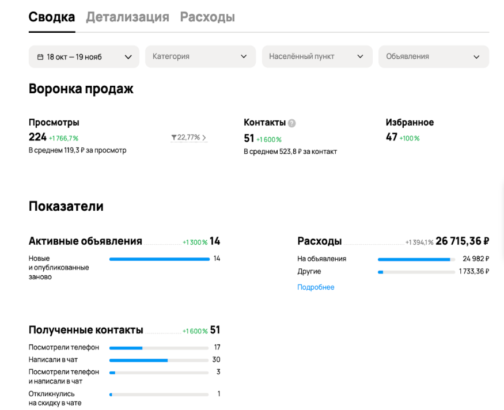Click the Просмотры count 224
The height and width of the screenshot is (410, 504).
(x=37, y=137)
